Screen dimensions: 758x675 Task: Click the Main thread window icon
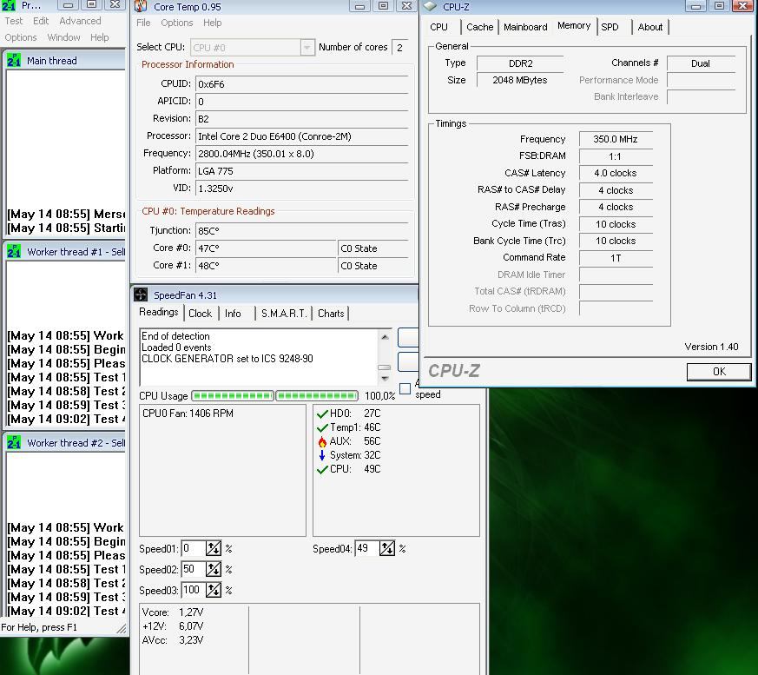tap(14, 61)
